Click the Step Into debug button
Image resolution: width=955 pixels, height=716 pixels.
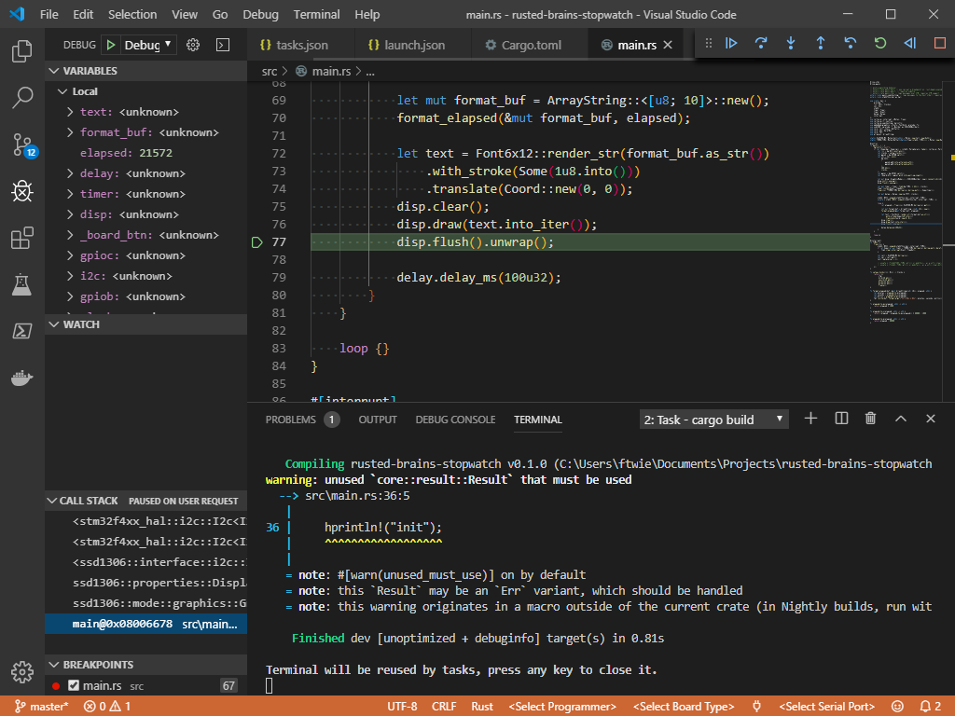click(x=791, y=43)
